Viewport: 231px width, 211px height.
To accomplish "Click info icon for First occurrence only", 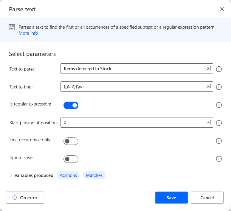I will pos(219,141).
